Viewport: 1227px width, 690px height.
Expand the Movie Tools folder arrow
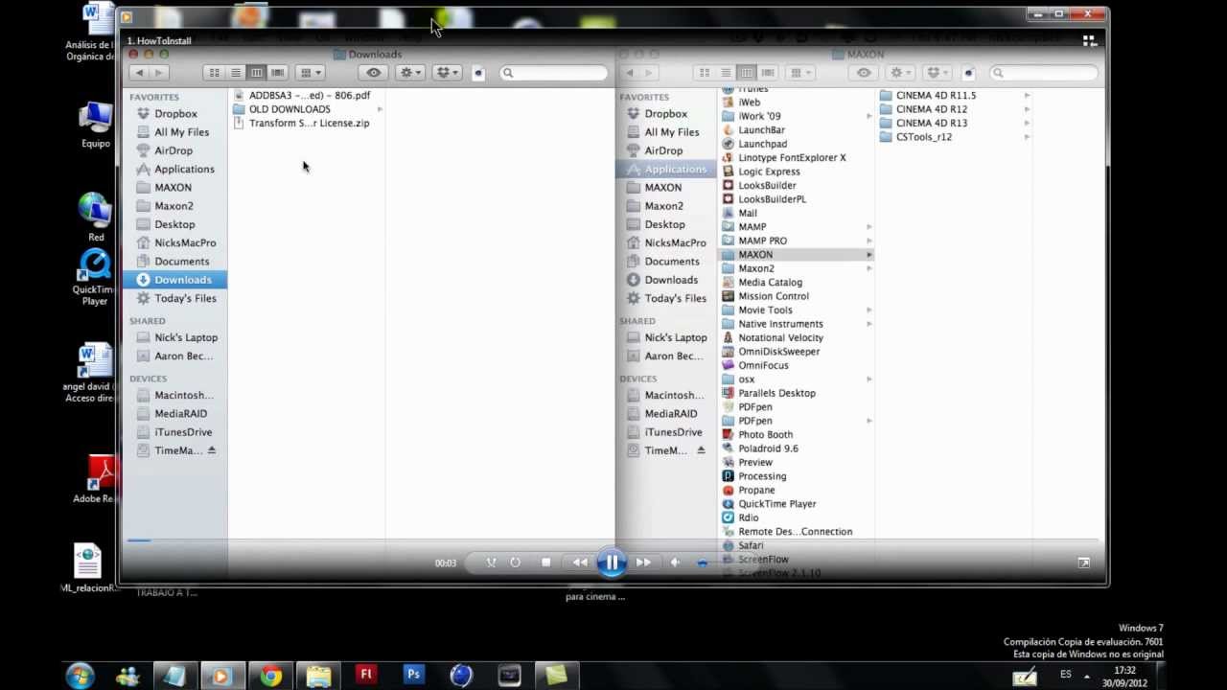click(868, 310)
